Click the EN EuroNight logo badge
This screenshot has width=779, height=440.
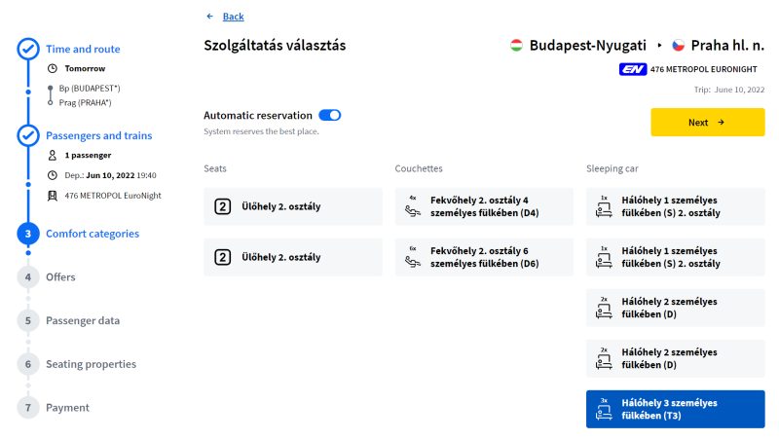632,69
